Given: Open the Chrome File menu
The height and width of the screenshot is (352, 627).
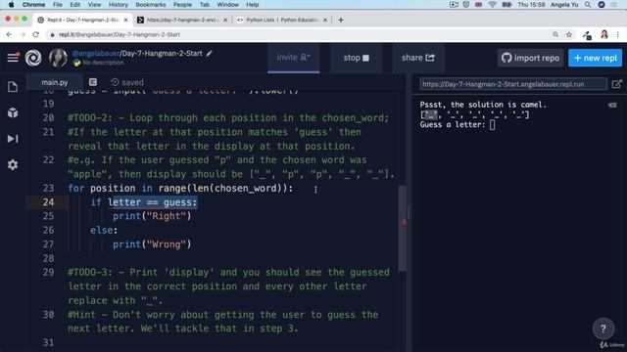Looking at the screenshot, I should point(58,5).
